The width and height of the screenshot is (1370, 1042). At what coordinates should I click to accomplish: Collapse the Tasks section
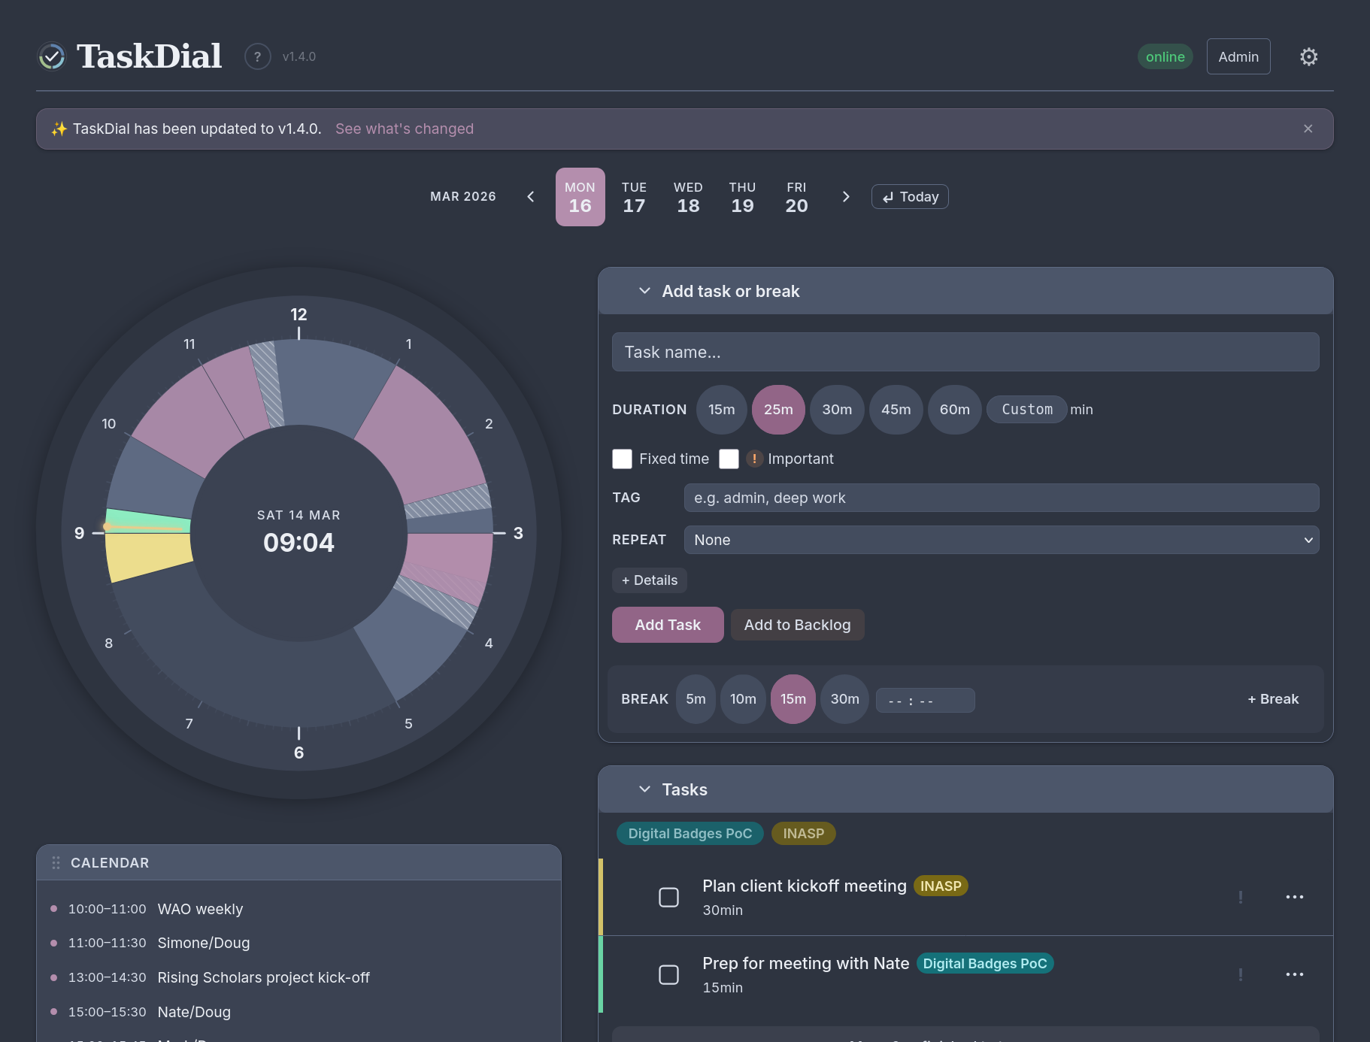coord(644,789)
